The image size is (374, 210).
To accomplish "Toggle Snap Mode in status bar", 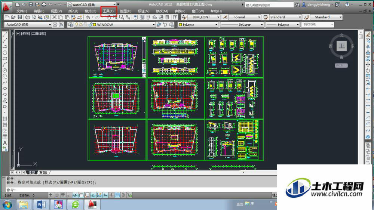I will [57, 195].
